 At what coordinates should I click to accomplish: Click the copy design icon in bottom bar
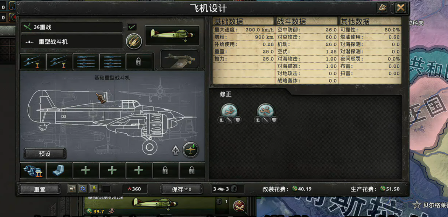pyautogui.click(x=72, y=189)
